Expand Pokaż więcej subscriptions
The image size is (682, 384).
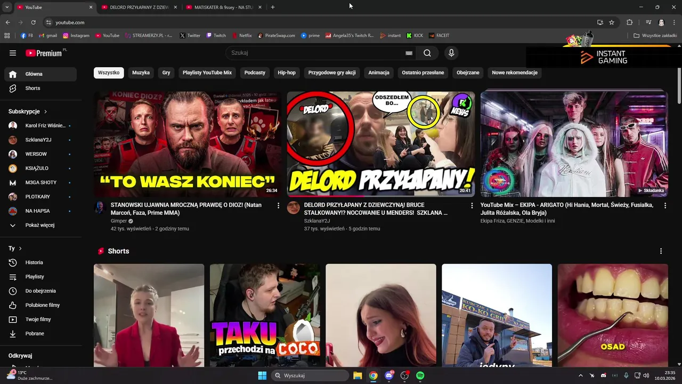point(40,225)
